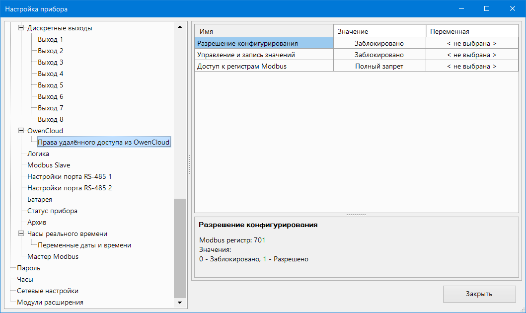
Task: Change Доступ к регистрам Modbus value
Action: point(379,67)
